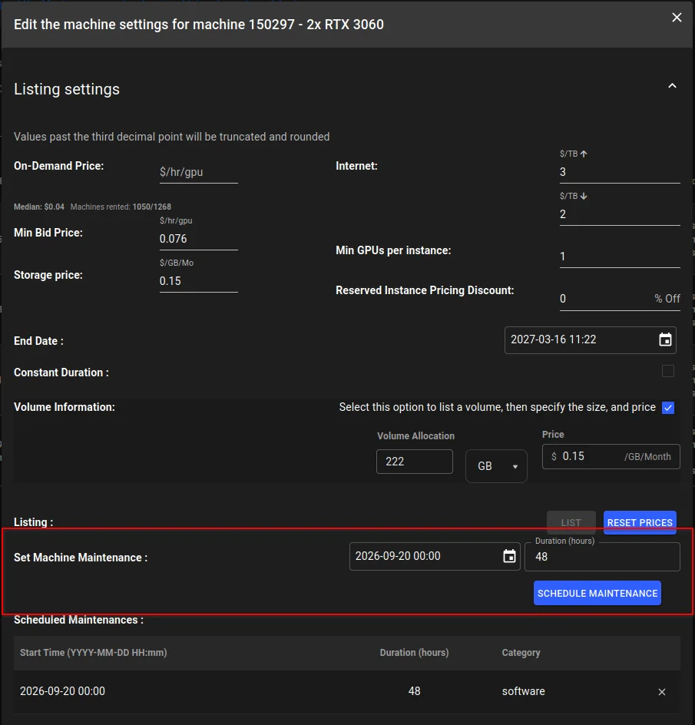Collapse the Listing settings section
Viewport: 695px width, 725px height.
pyautogui.click(x=672, y=86)
